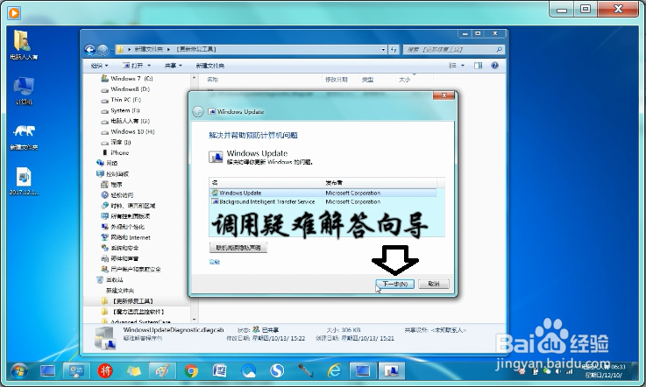This screenshot has width=646, height=387.
Task: Click WindowsUpdateDiagnostic.diagcab name in details pane
Action: [173, 330]
